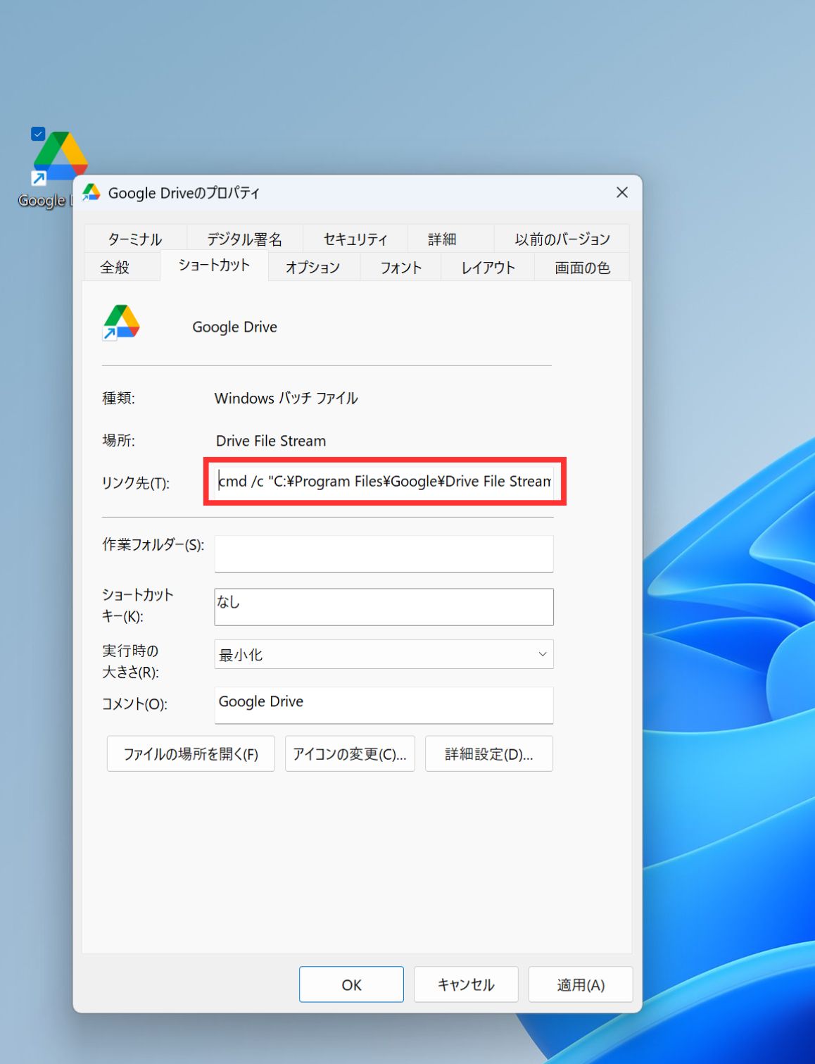
Task: Toggle the selection checkmark on the desktop icon
Action: (37, 134)
